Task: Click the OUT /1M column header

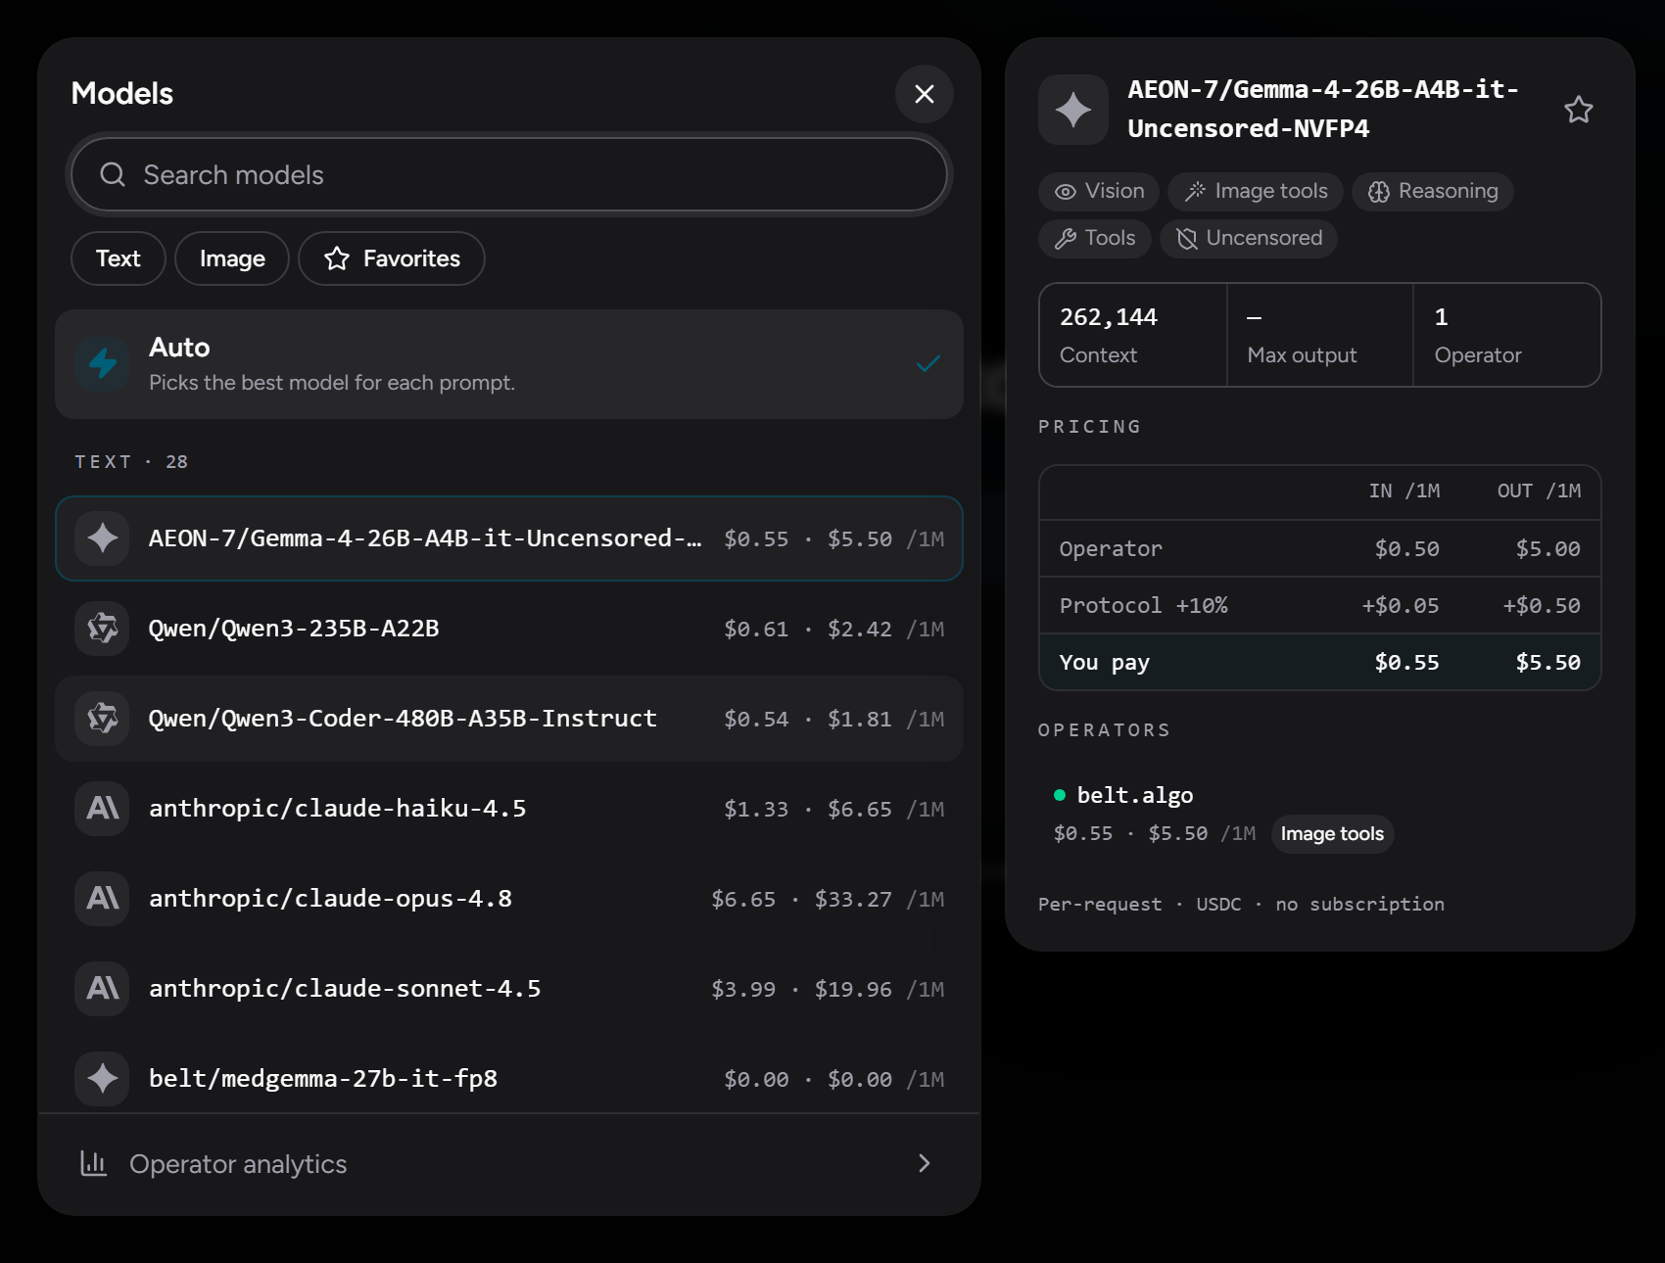Action: [1539, 491]
